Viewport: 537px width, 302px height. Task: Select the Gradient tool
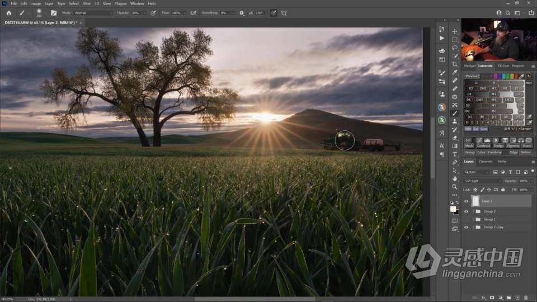point(455,146)
